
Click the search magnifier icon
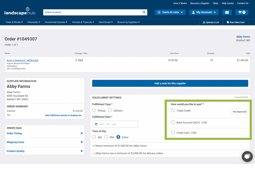(x=144, y=12)
